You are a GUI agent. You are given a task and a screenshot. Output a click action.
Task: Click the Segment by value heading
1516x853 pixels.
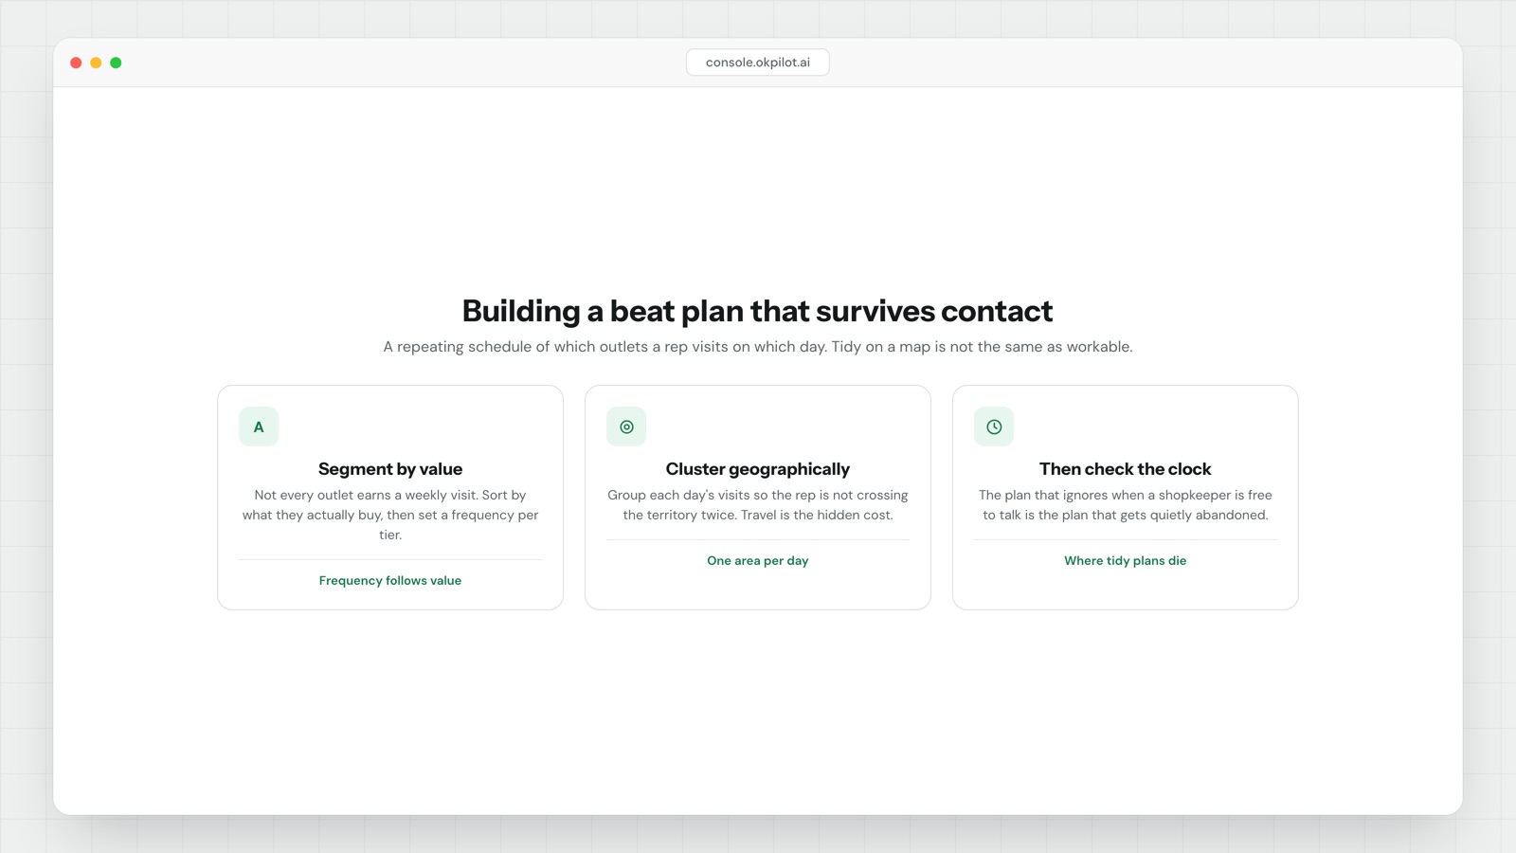[390, 469]
